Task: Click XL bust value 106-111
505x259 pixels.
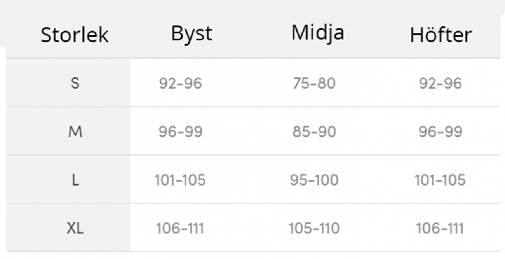Action: [x=180, y=228]
